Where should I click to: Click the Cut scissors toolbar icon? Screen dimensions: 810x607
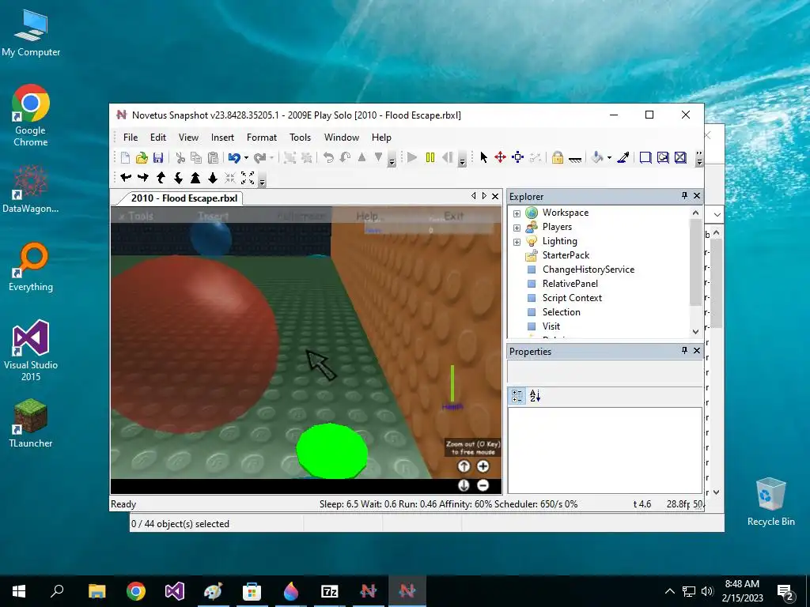(x=180, y=157)
